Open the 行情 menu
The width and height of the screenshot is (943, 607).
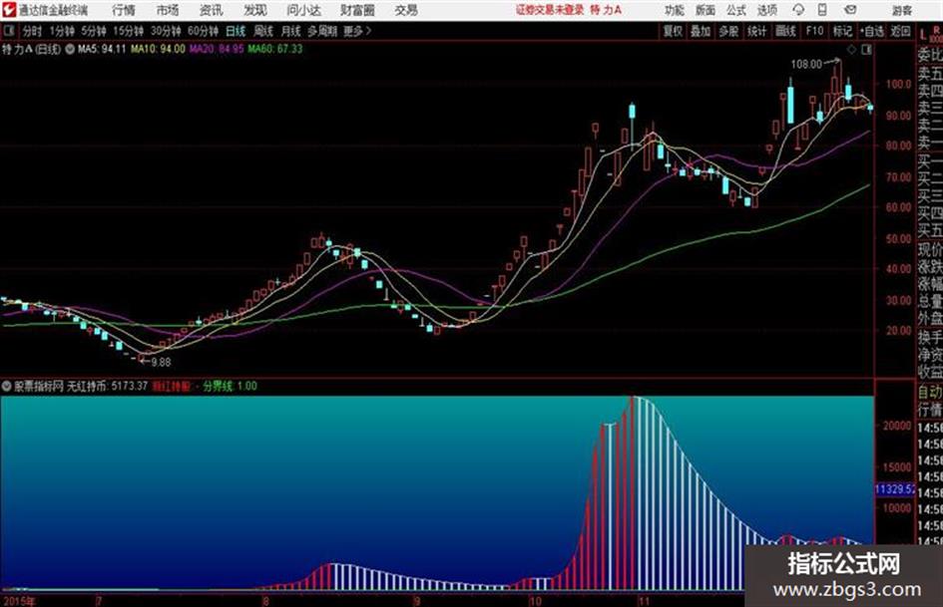124,10
